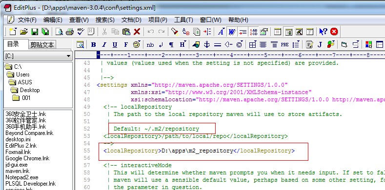
Task: Paste from clipboard using the Paste icon
Action: click(126, 32)
